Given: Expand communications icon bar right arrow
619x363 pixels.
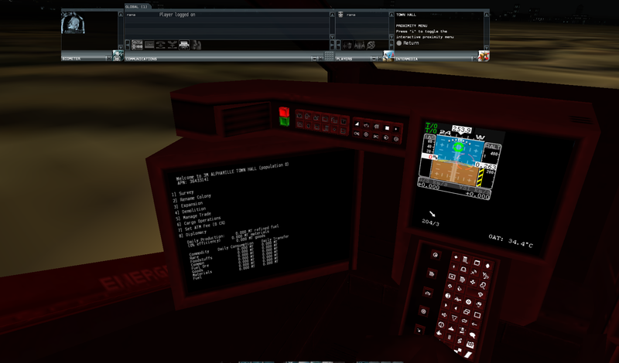Looking at the screenshot, I should pos(332,45).
